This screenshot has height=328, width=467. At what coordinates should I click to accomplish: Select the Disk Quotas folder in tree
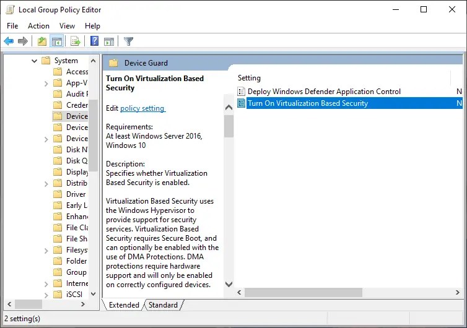pyautogui.click(x=77, y=161)
